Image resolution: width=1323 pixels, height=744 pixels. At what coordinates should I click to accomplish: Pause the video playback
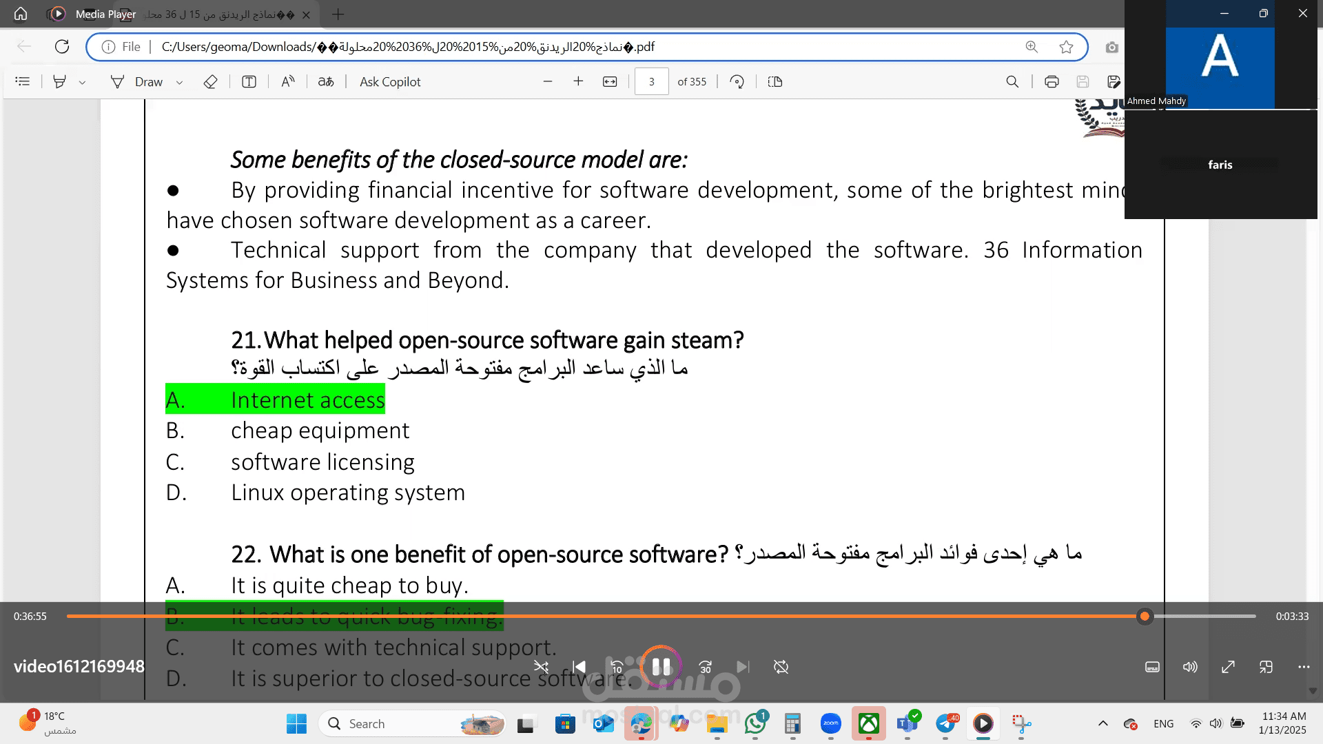(661, 666)
